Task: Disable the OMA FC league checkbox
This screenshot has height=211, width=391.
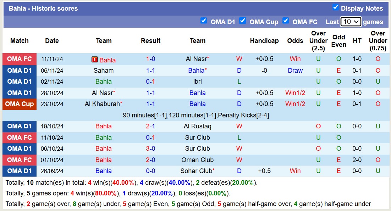Action: pos(286,21)
